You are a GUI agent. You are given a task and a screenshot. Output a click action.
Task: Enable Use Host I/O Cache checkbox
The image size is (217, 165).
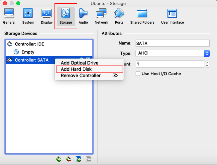pos(138,74)
